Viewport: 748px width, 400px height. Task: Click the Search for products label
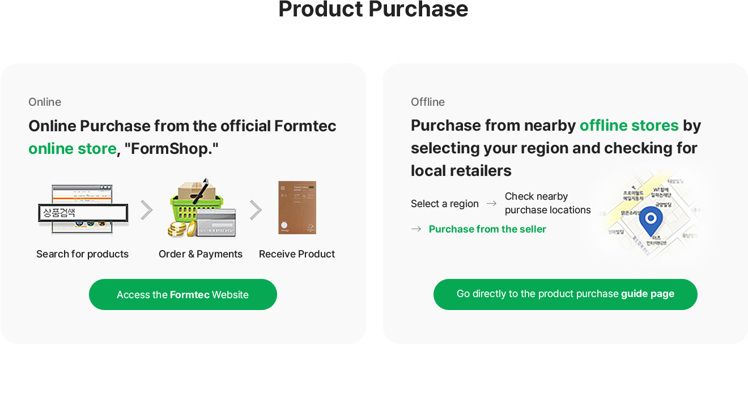pos(83,254)
